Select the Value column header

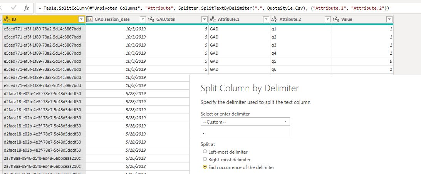click(x=362, y=19)
